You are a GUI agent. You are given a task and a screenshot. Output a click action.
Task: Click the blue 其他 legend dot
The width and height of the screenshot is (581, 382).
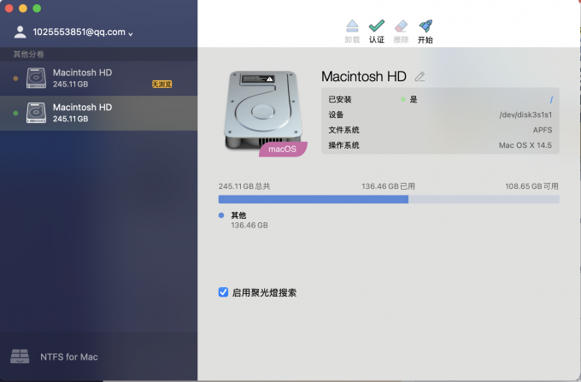click(221, 215)
